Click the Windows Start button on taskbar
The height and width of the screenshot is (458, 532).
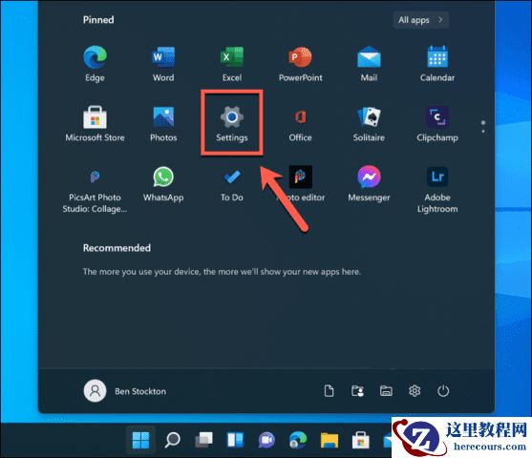(140, 440)
